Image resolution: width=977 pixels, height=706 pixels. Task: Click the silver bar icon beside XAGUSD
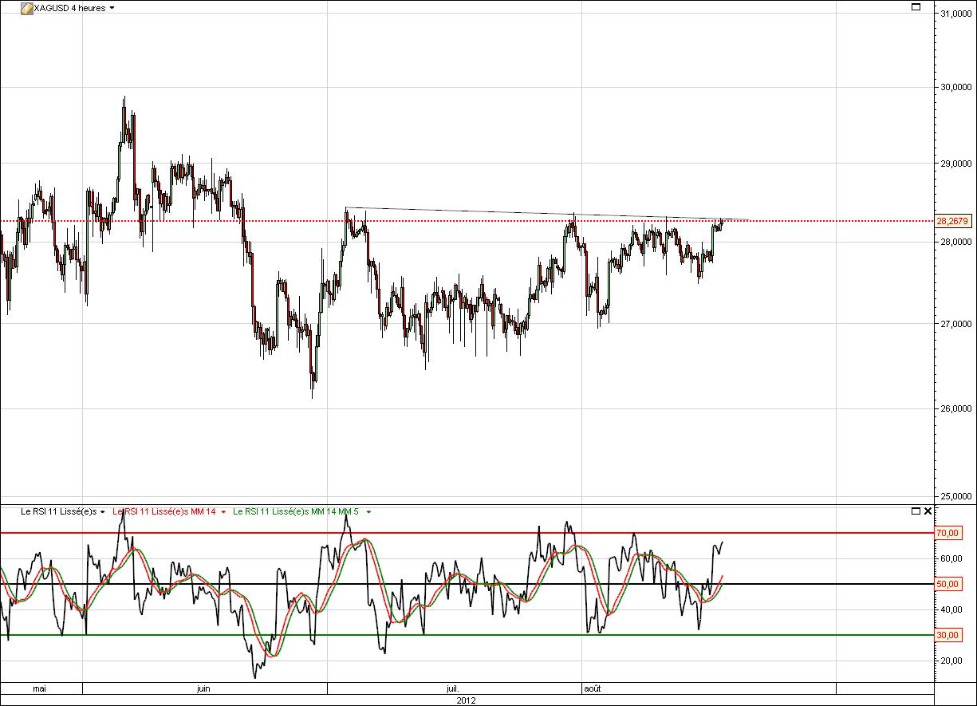pyautogui.click(x=26, y=8)
